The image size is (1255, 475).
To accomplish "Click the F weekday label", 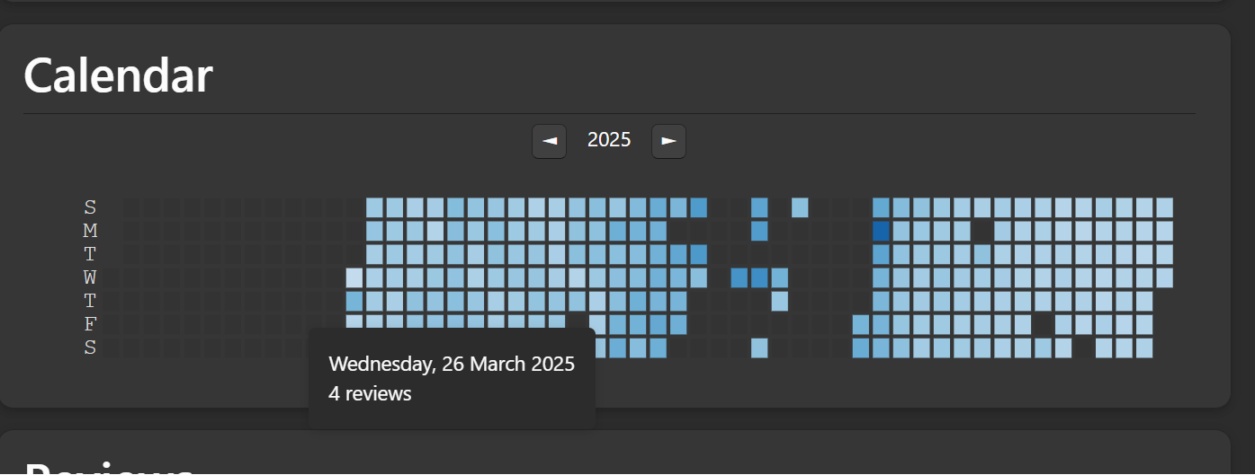I will 90,324.
